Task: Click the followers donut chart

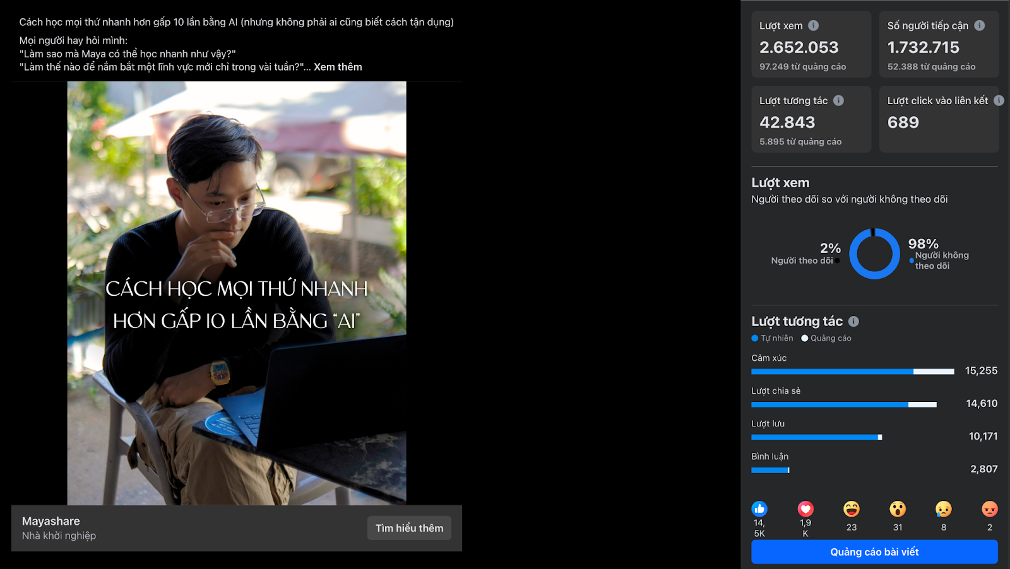Action: click(874, 254)
